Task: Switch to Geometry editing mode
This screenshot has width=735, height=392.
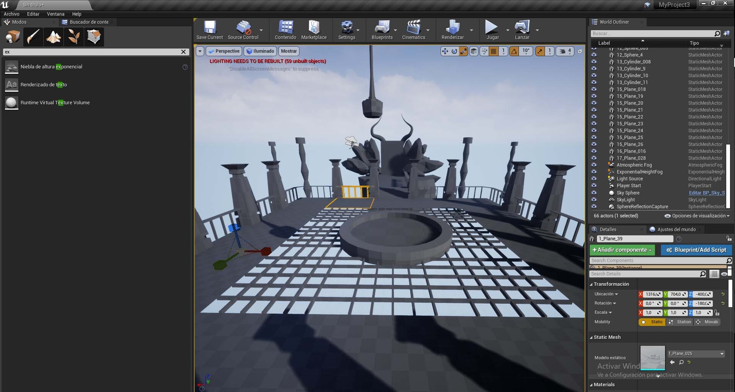Action: coord(94,37)
